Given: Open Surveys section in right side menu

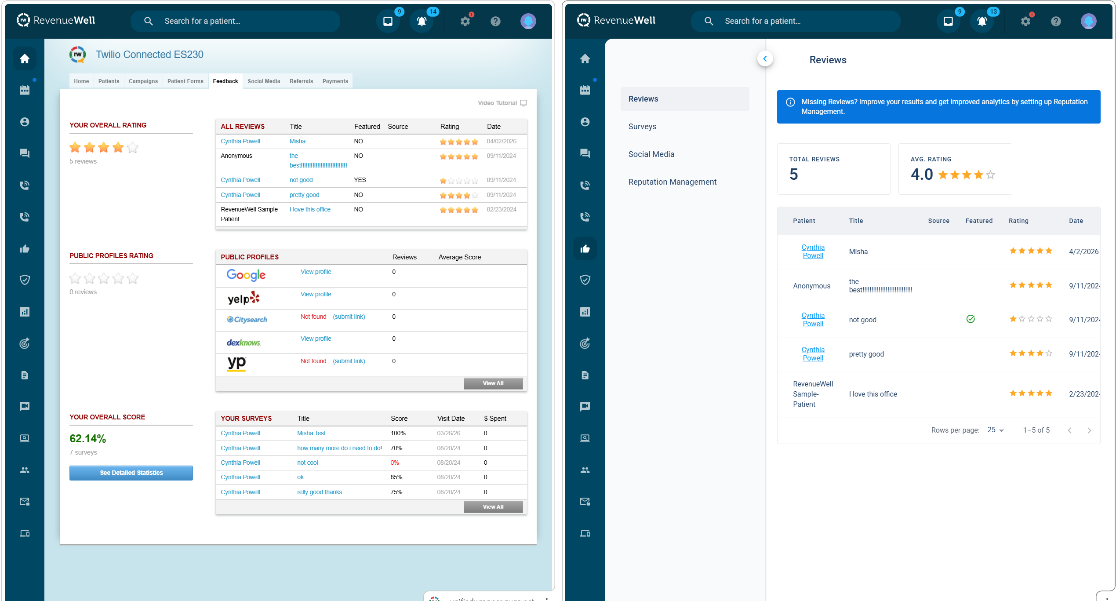Looking at the screenshot, I should 642,127.
